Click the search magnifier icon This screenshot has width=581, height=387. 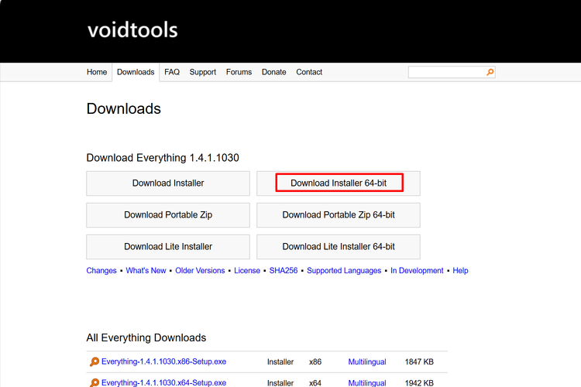(490, 72)
